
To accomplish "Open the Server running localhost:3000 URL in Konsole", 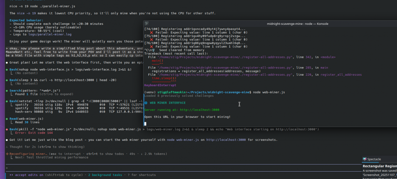I will tap(199, 110).
